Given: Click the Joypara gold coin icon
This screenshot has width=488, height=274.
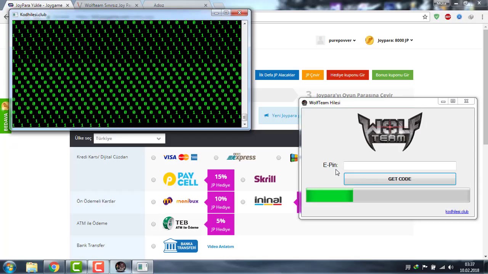Looking at the screenshot, I should pyautogui.click(x=369, y=40).
